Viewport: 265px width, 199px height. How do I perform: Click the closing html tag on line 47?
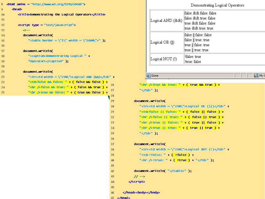point(124,198)
